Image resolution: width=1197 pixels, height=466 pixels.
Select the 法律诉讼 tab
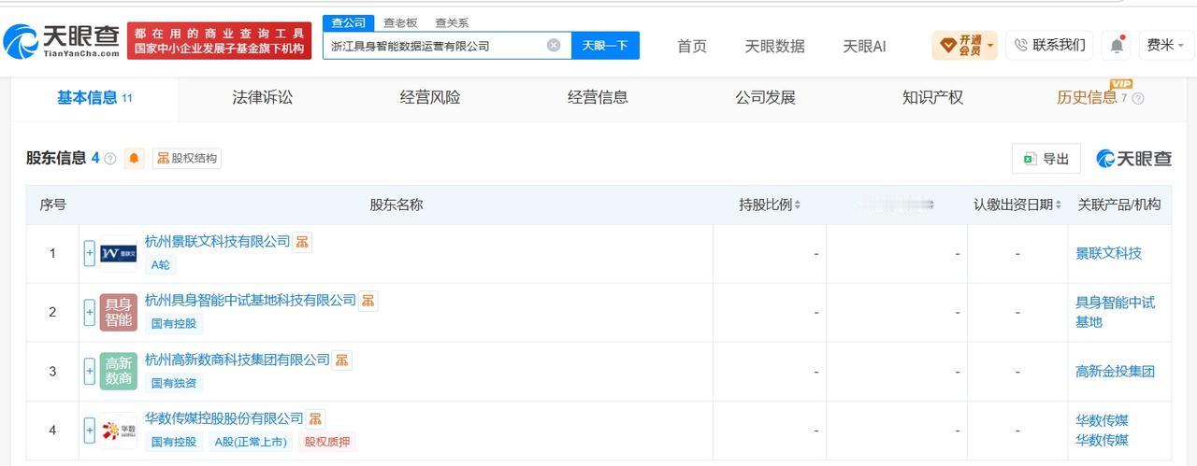click(262, 97)
